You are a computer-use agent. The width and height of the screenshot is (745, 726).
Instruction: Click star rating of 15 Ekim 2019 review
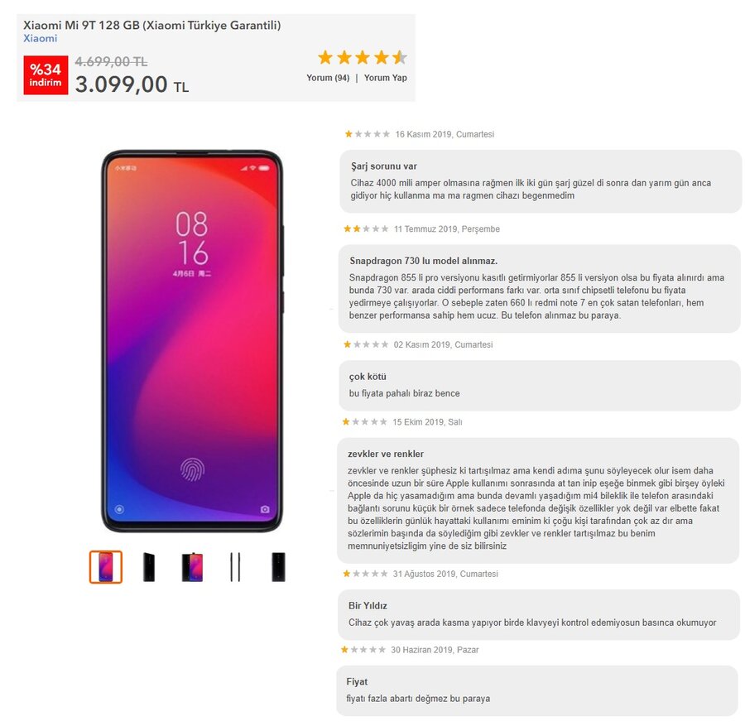point(364,421)
